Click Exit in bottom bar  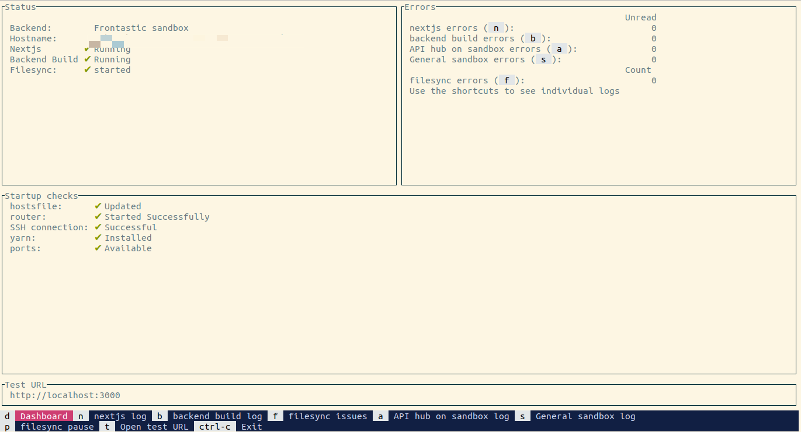(x=252, y=427)
